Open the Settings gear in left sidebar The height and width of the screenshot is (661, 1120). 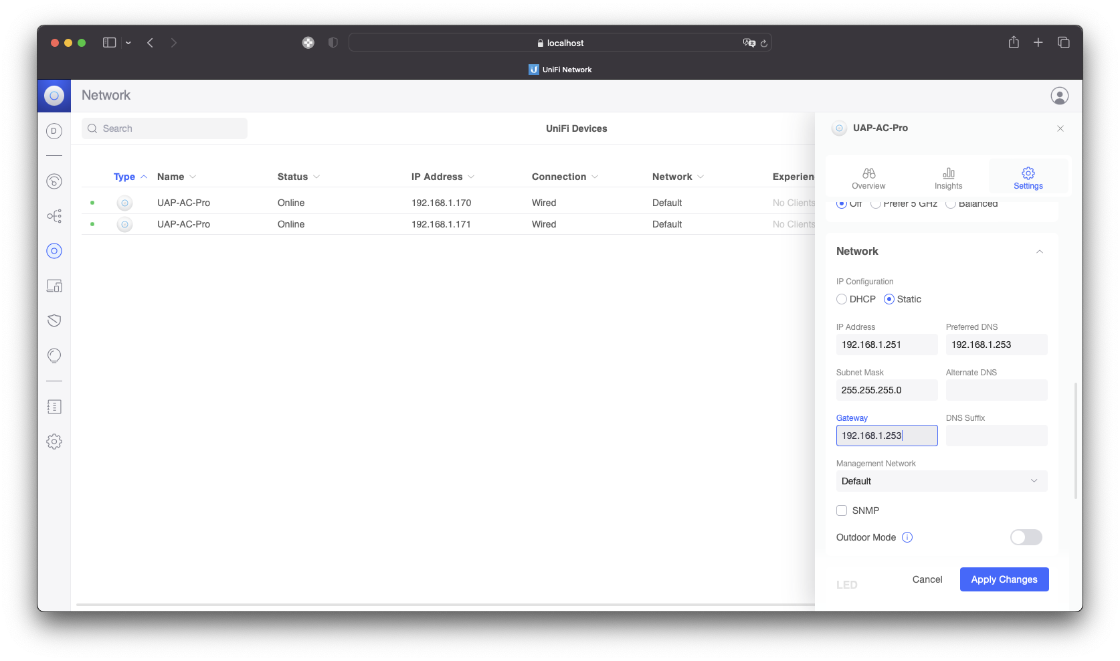click(x=54, y=442)
